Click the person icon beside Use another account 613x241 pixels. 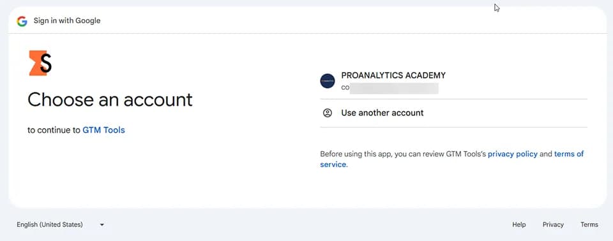pos(327,113)
